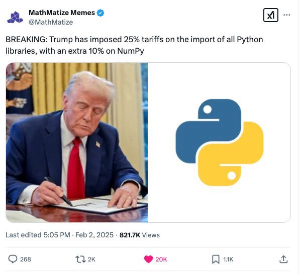Viewport: 303px width, 274px height.
Task: Click the repost arrows icon
Action: (x=80, y=259)
